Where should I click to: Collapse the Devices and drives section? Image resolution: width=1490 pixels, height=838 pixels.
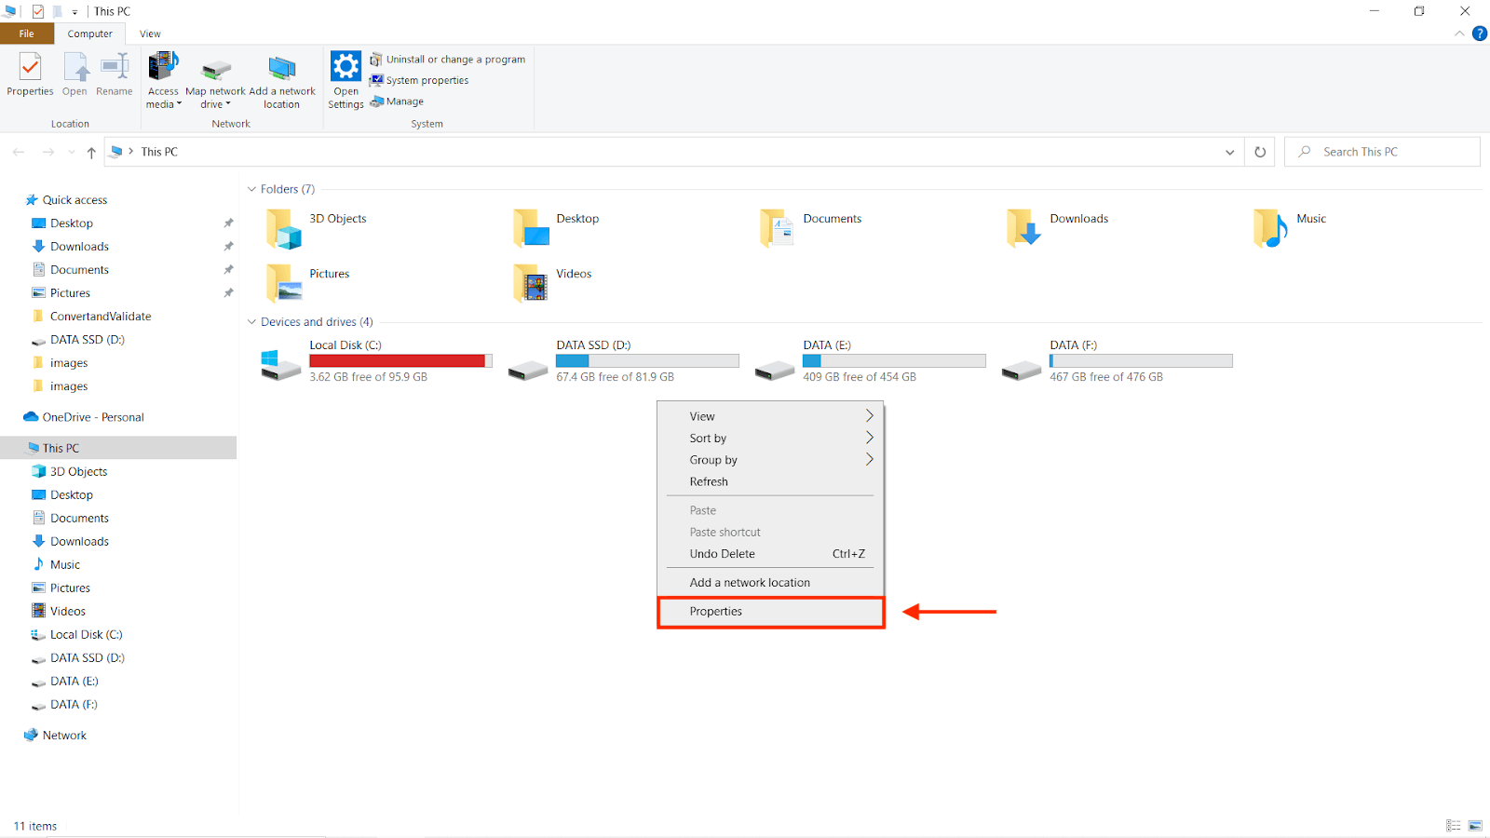point(251,321)
